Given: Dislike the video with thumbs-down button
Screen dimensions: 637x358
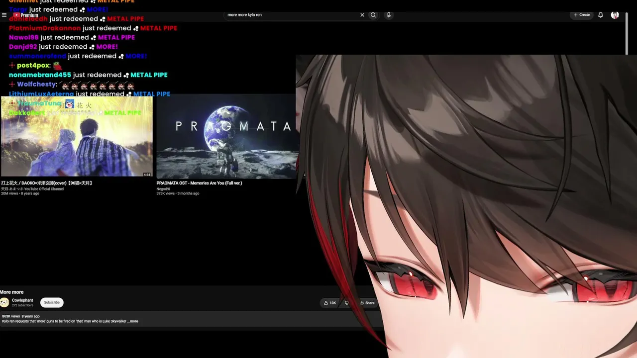Looking at the screenshot, I should [347, 303].
